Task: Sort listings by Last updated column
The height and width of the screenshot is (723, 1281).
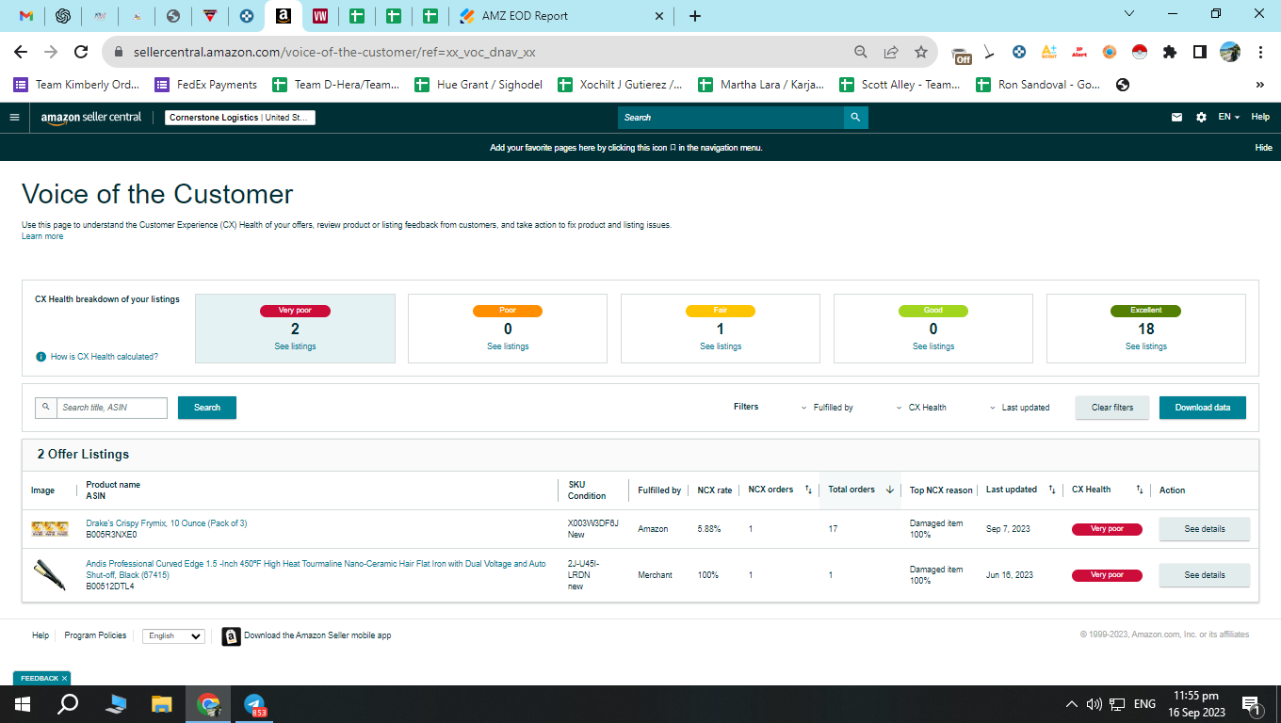Action: coord(1052,490)
